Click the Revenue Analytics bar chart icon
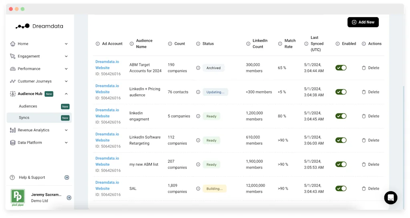The image size is (410, 218). (12, 130)
